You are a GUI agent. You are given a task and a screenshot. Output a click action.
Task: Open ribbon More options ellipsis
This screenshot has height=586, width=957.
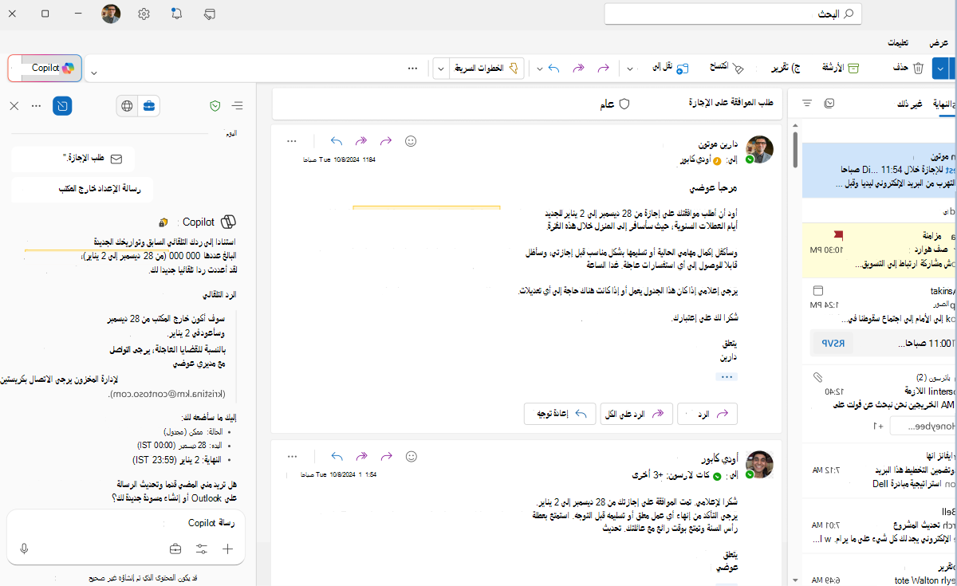[412, 69]
